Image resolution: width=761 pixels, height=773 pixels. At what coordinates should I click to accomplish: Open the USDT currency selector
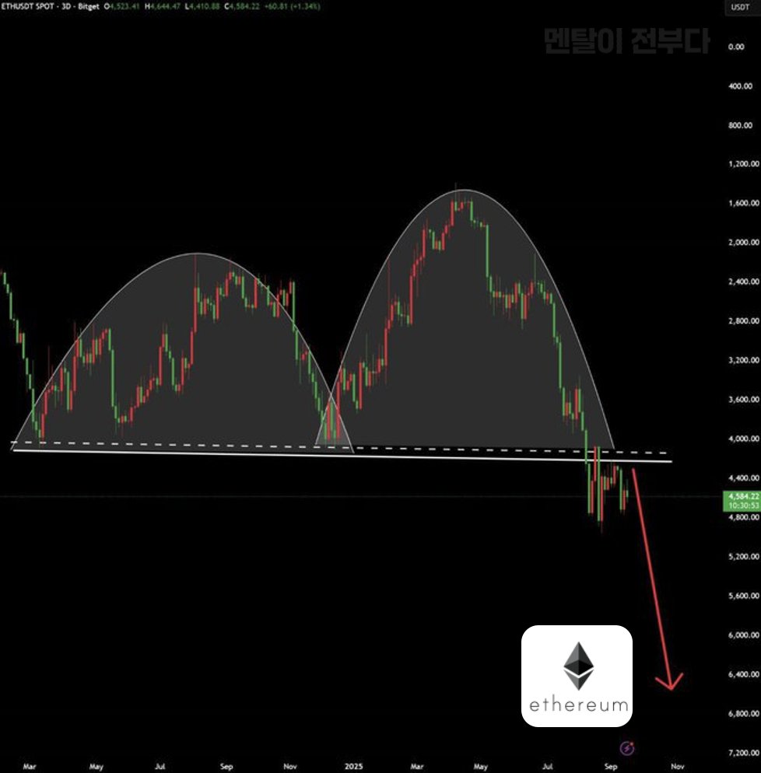pyautogui.click(x=740, y=7)
